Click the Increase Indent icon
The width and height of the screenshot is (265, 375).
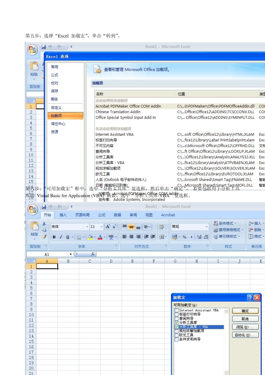click(153, 237)
